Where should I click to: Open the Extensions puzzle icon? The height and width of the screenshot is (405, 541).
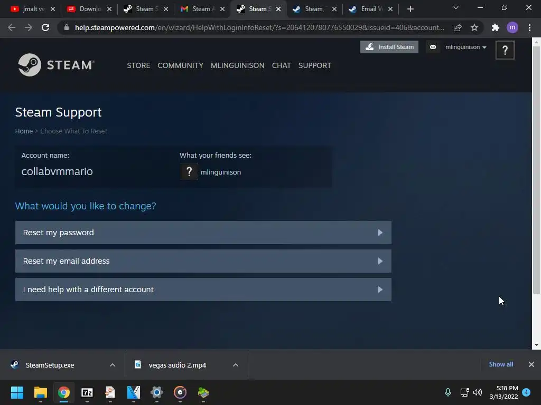coord(496,27)
